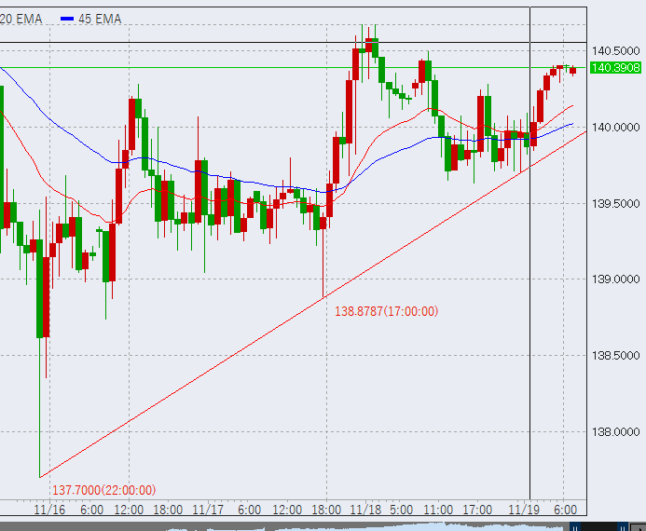The height and width of the screenshot is (531, 646).
Task: Click the 139.0000 price axis label
Action: pos(615,279)
